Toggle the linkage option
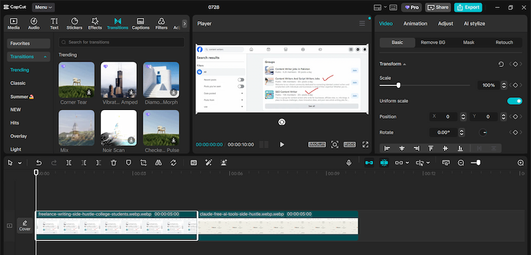 coord(400,163)
